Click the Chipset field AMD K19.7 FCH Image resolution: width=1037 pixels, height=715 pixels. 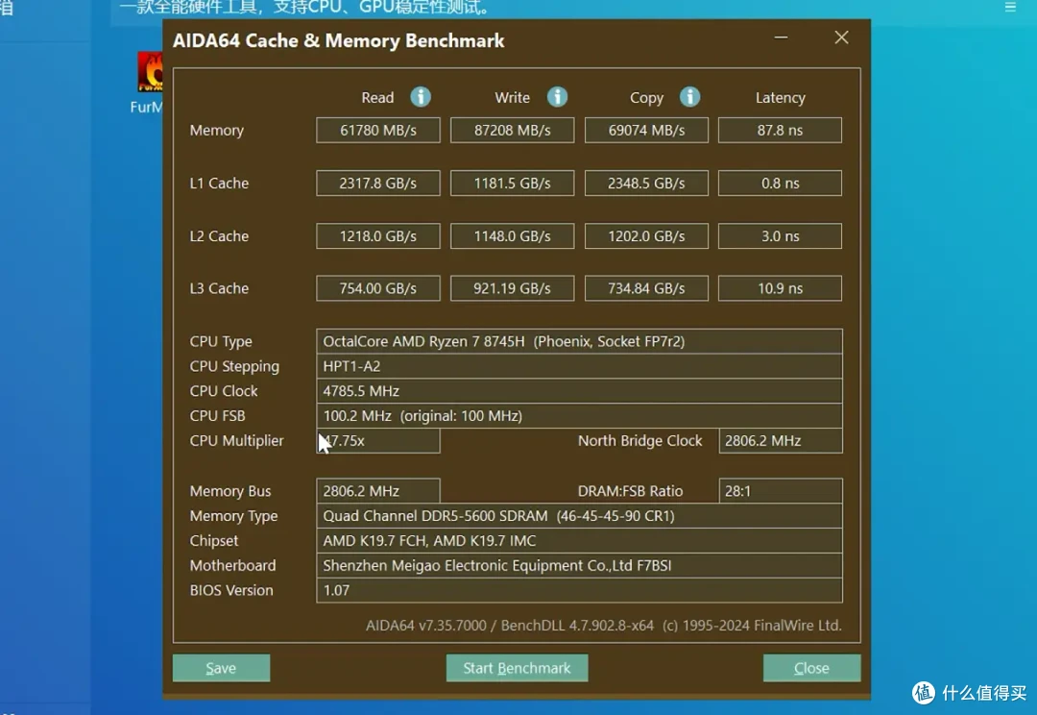[579, 541]
